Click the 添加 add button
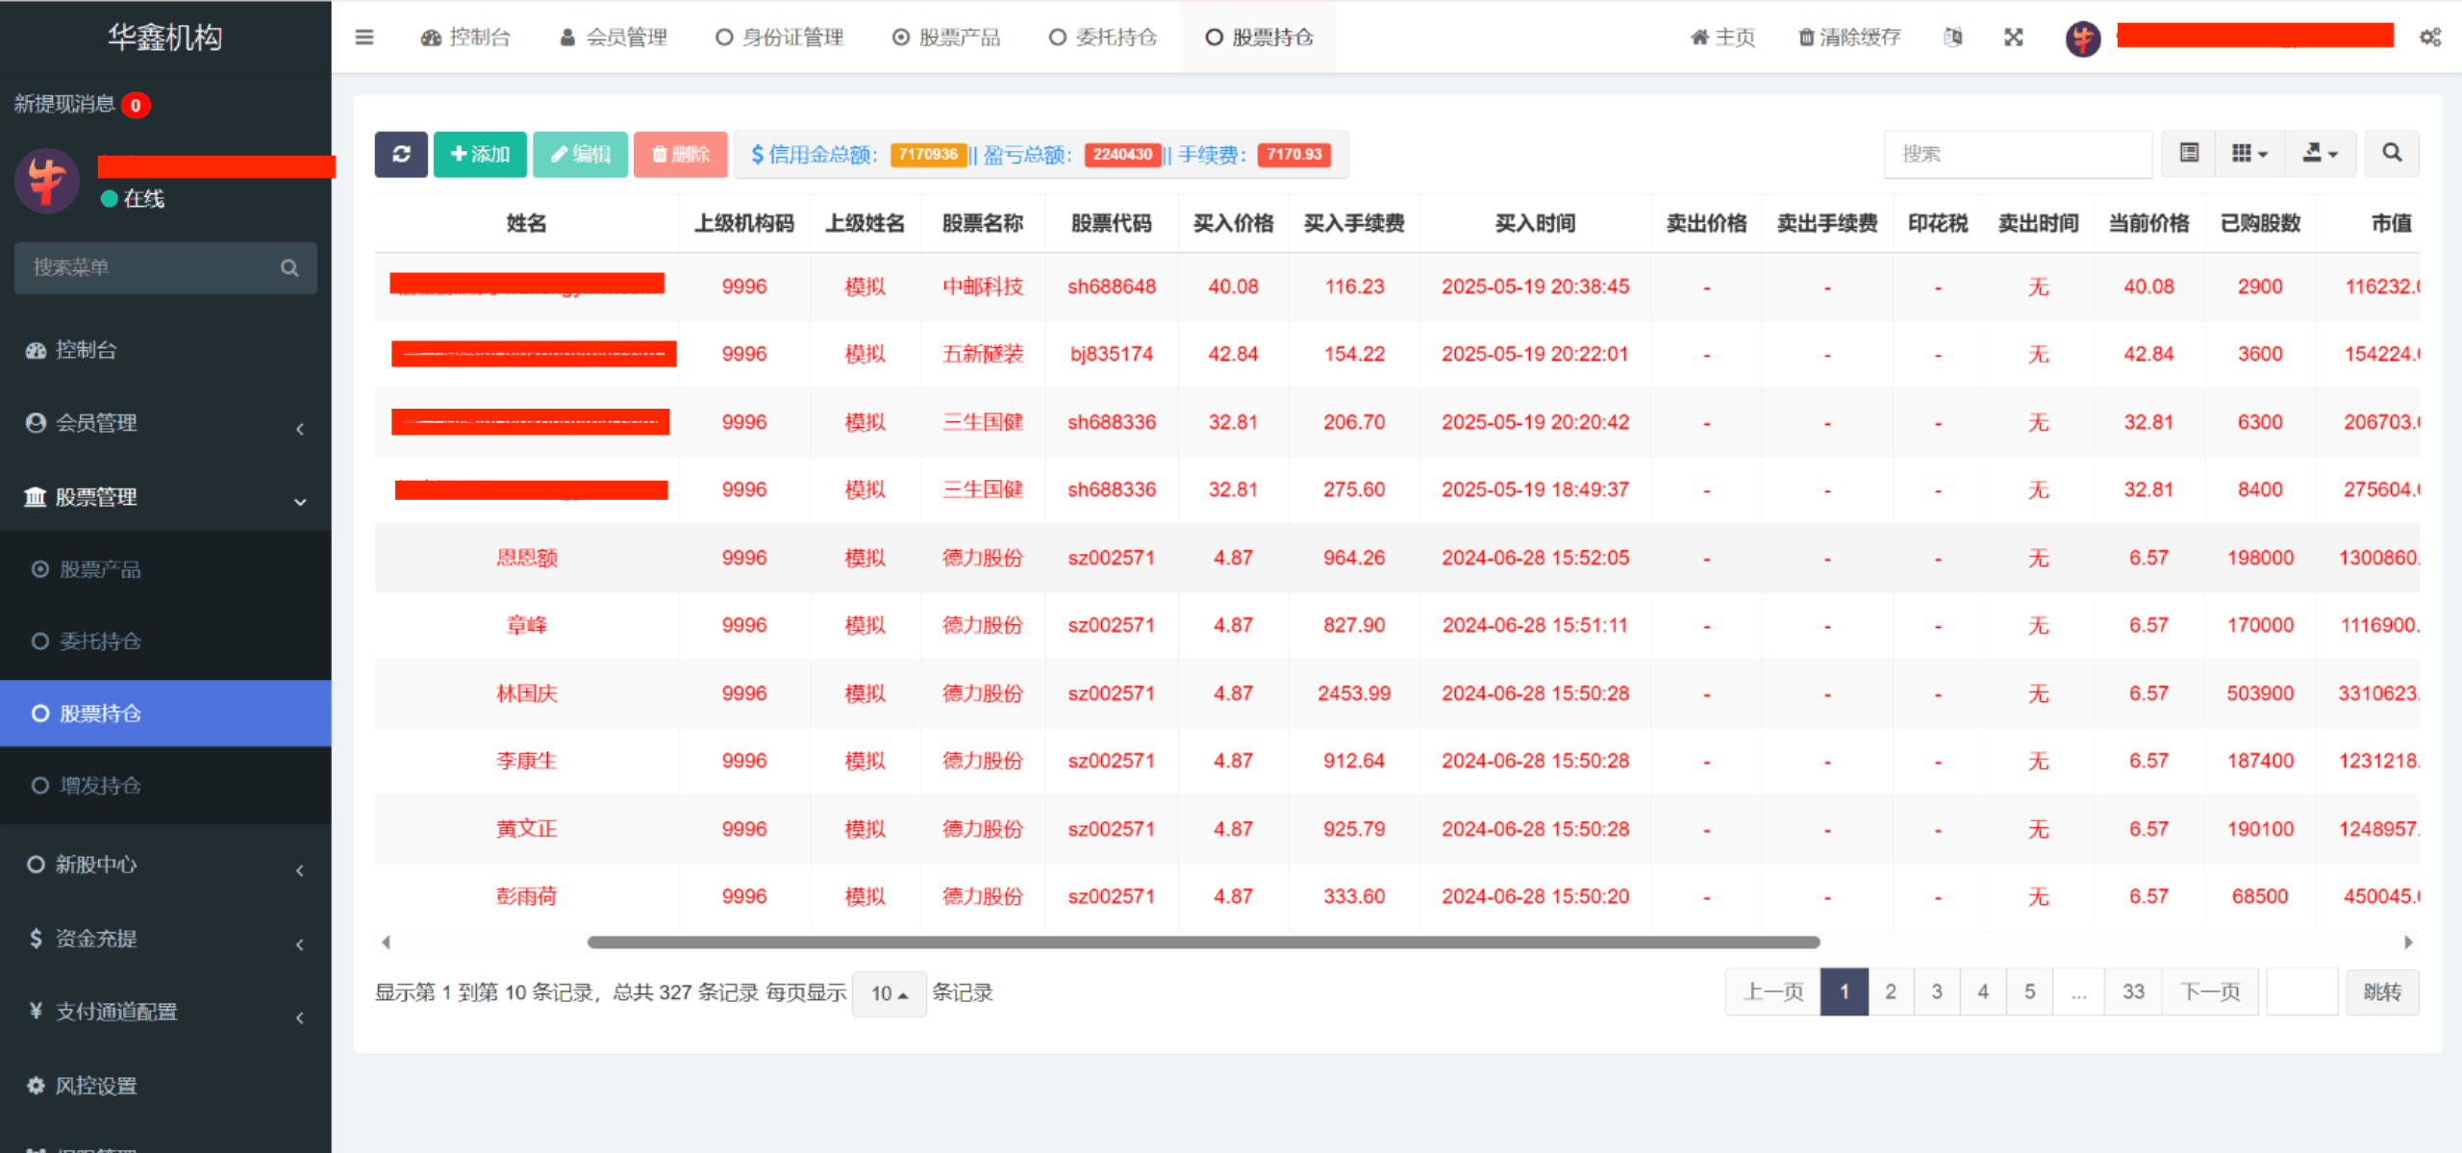 [480, 154]
